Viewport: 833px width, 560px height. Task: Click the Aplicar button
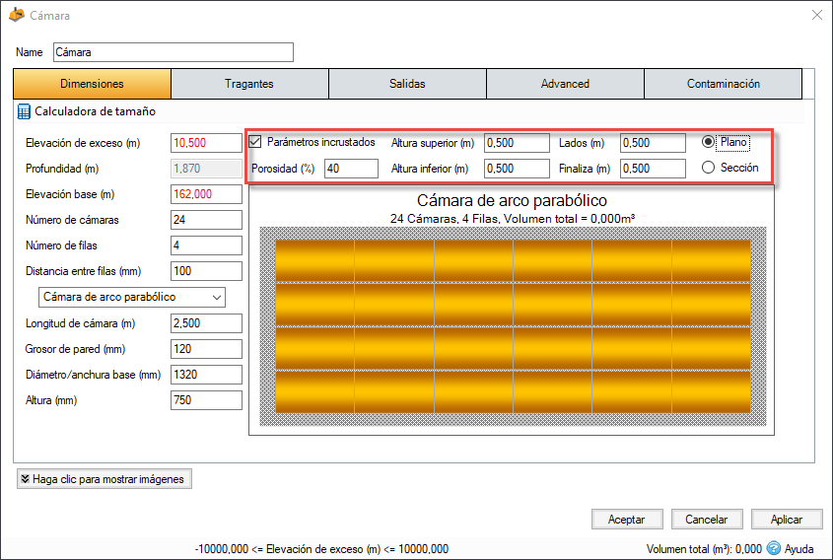pos(787,520)
